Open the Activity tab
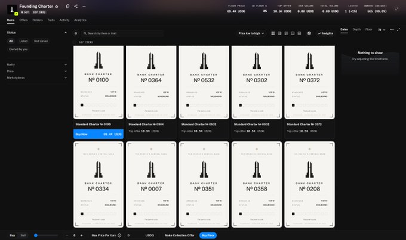Viewport: 406px width, 240px height. click(x=64, y=20)
